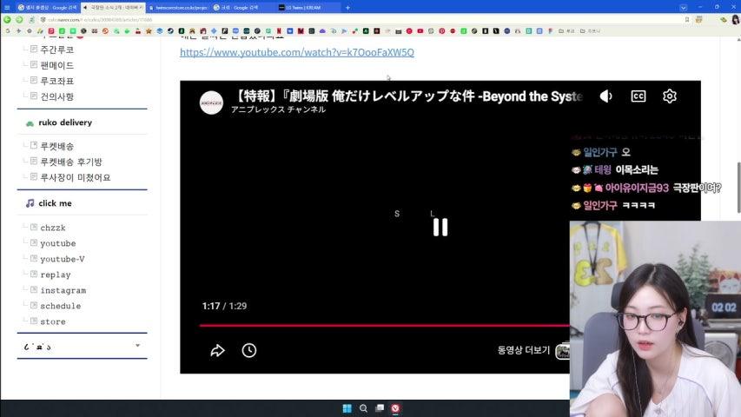
Task: Open the Windows Start menu
Action: click(347, 408)
